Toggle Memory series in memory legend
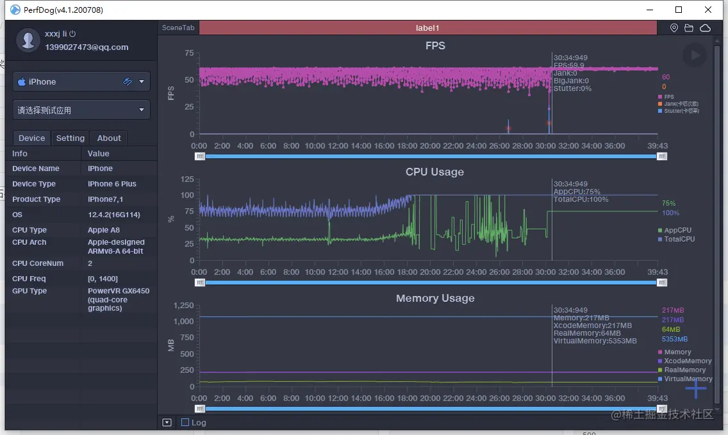The image size is (728, 435). click(x=675, y=352)
